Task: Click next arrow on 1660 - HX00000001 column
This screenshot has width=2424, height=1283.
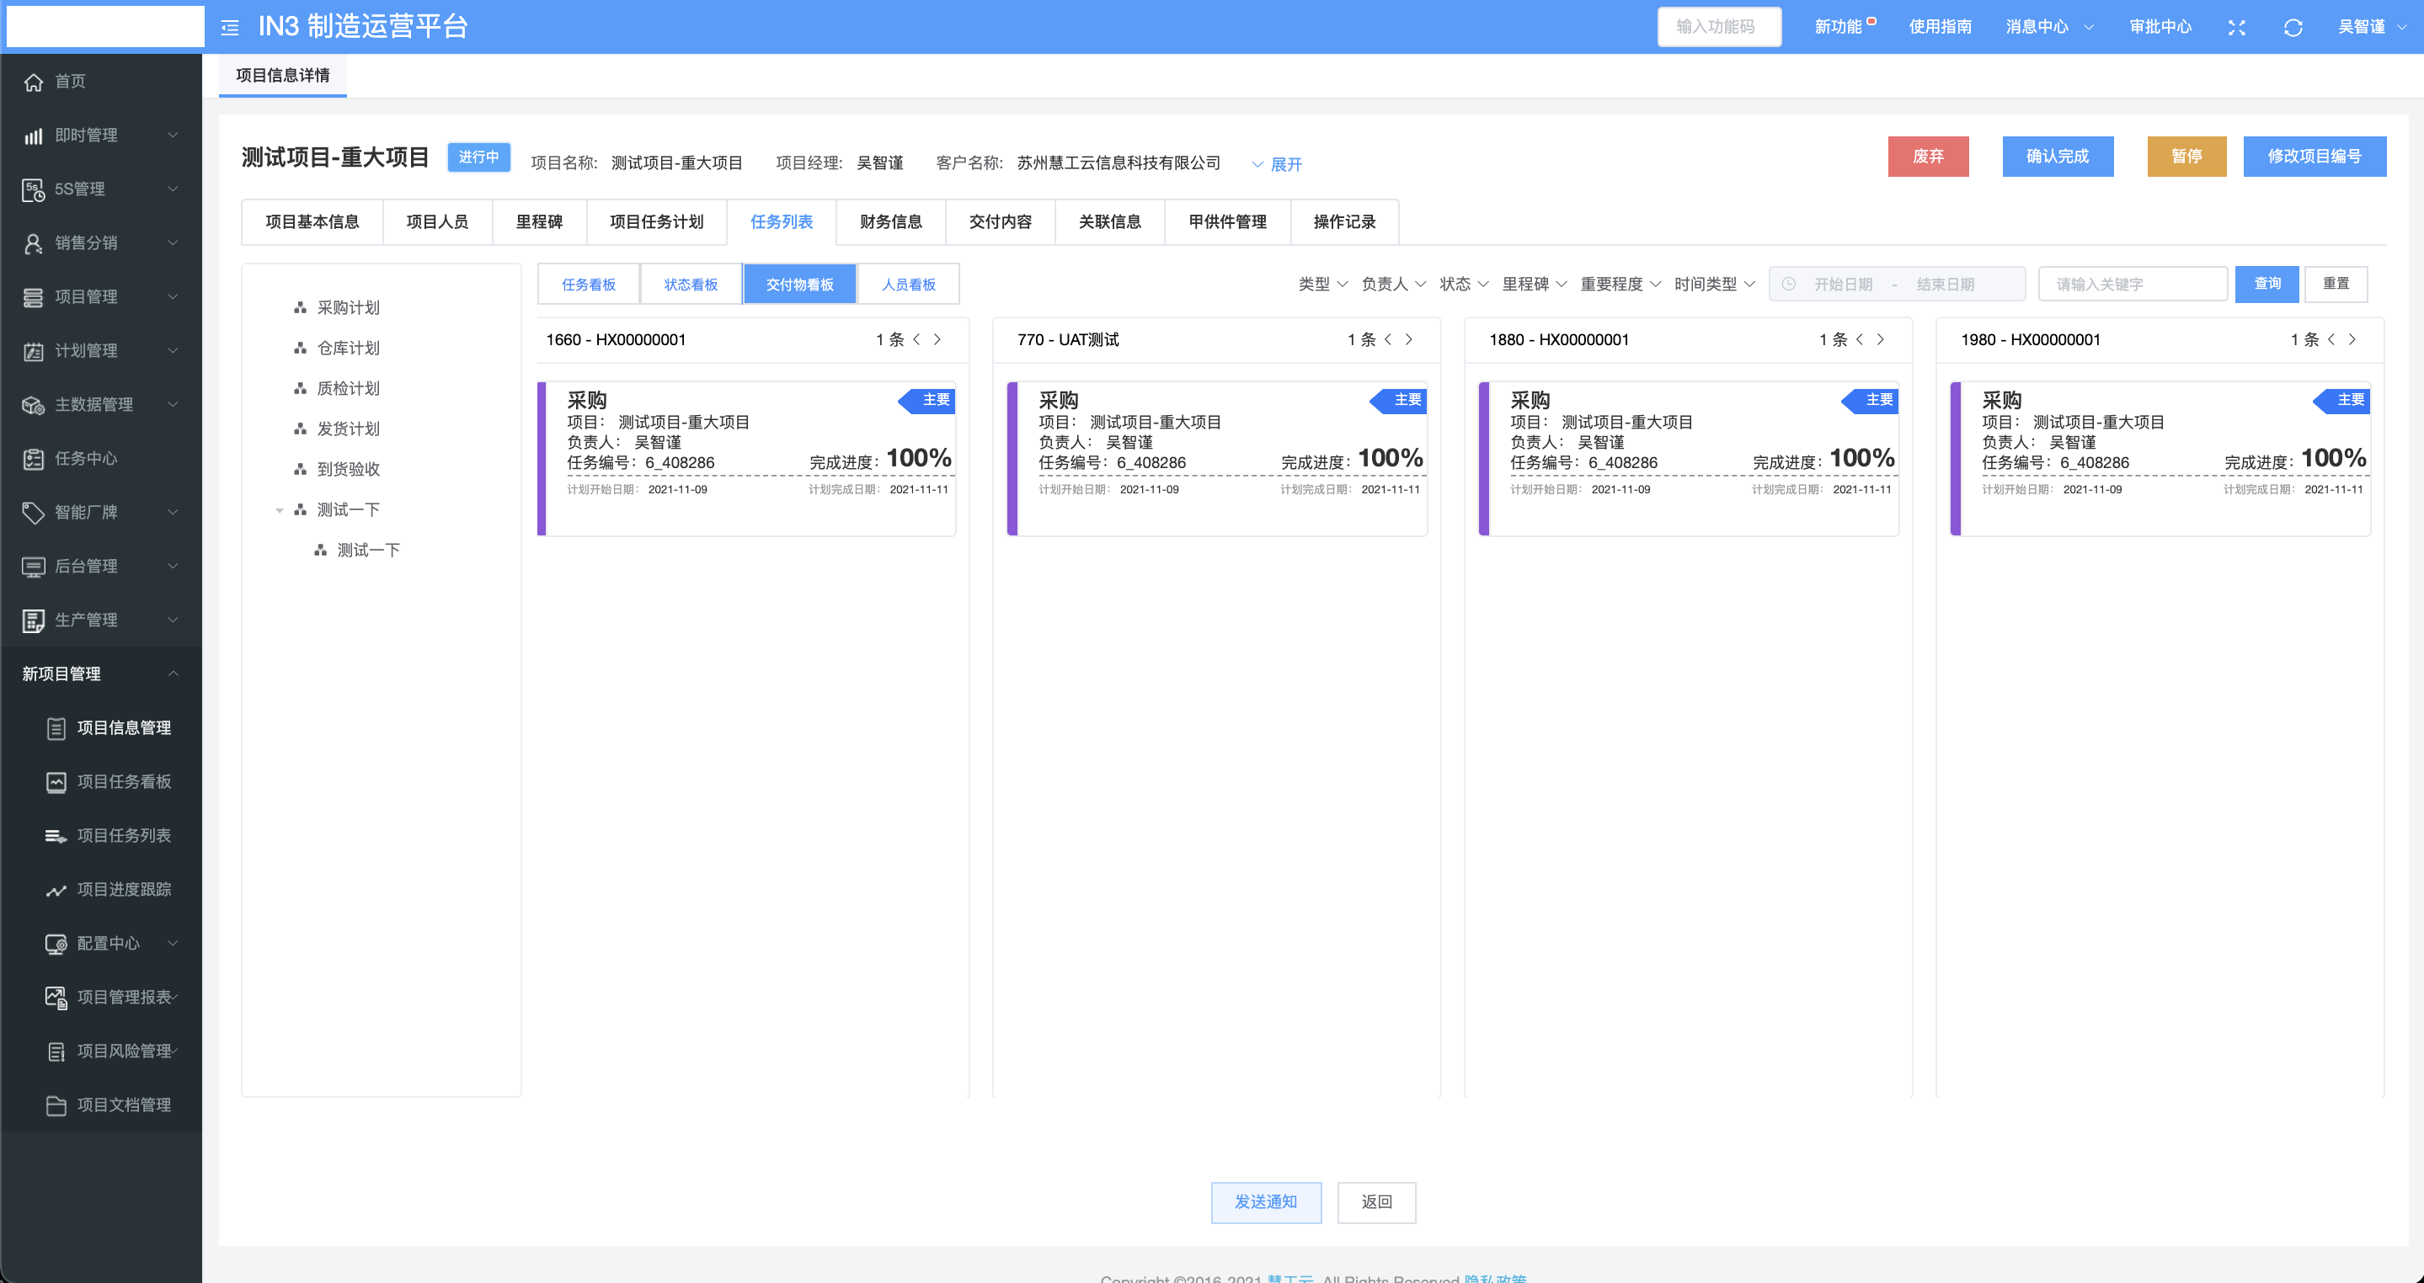Action: click(937, 339)
